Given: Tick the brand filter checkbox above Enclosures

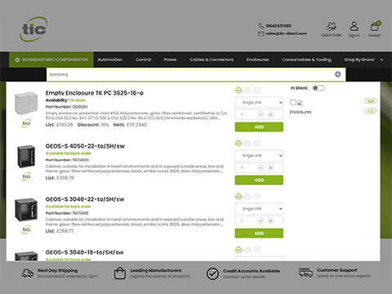Looking at the screenshot, I should 293,102.
